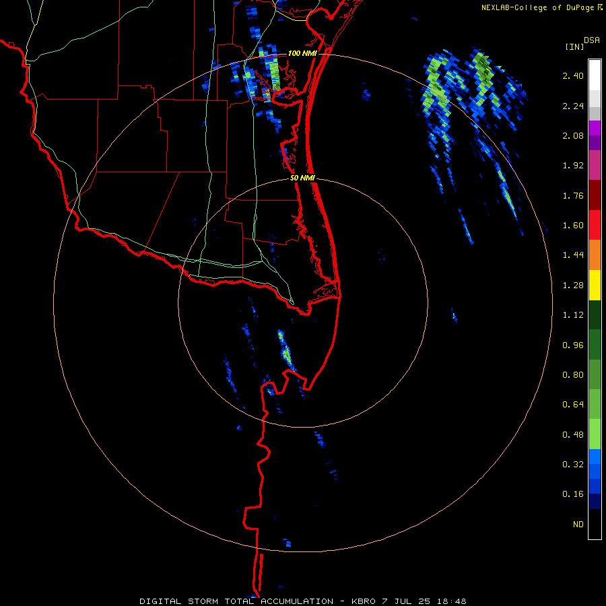Click the 1.28 legend value
The image size is (606, 606).
click(573, 285)
